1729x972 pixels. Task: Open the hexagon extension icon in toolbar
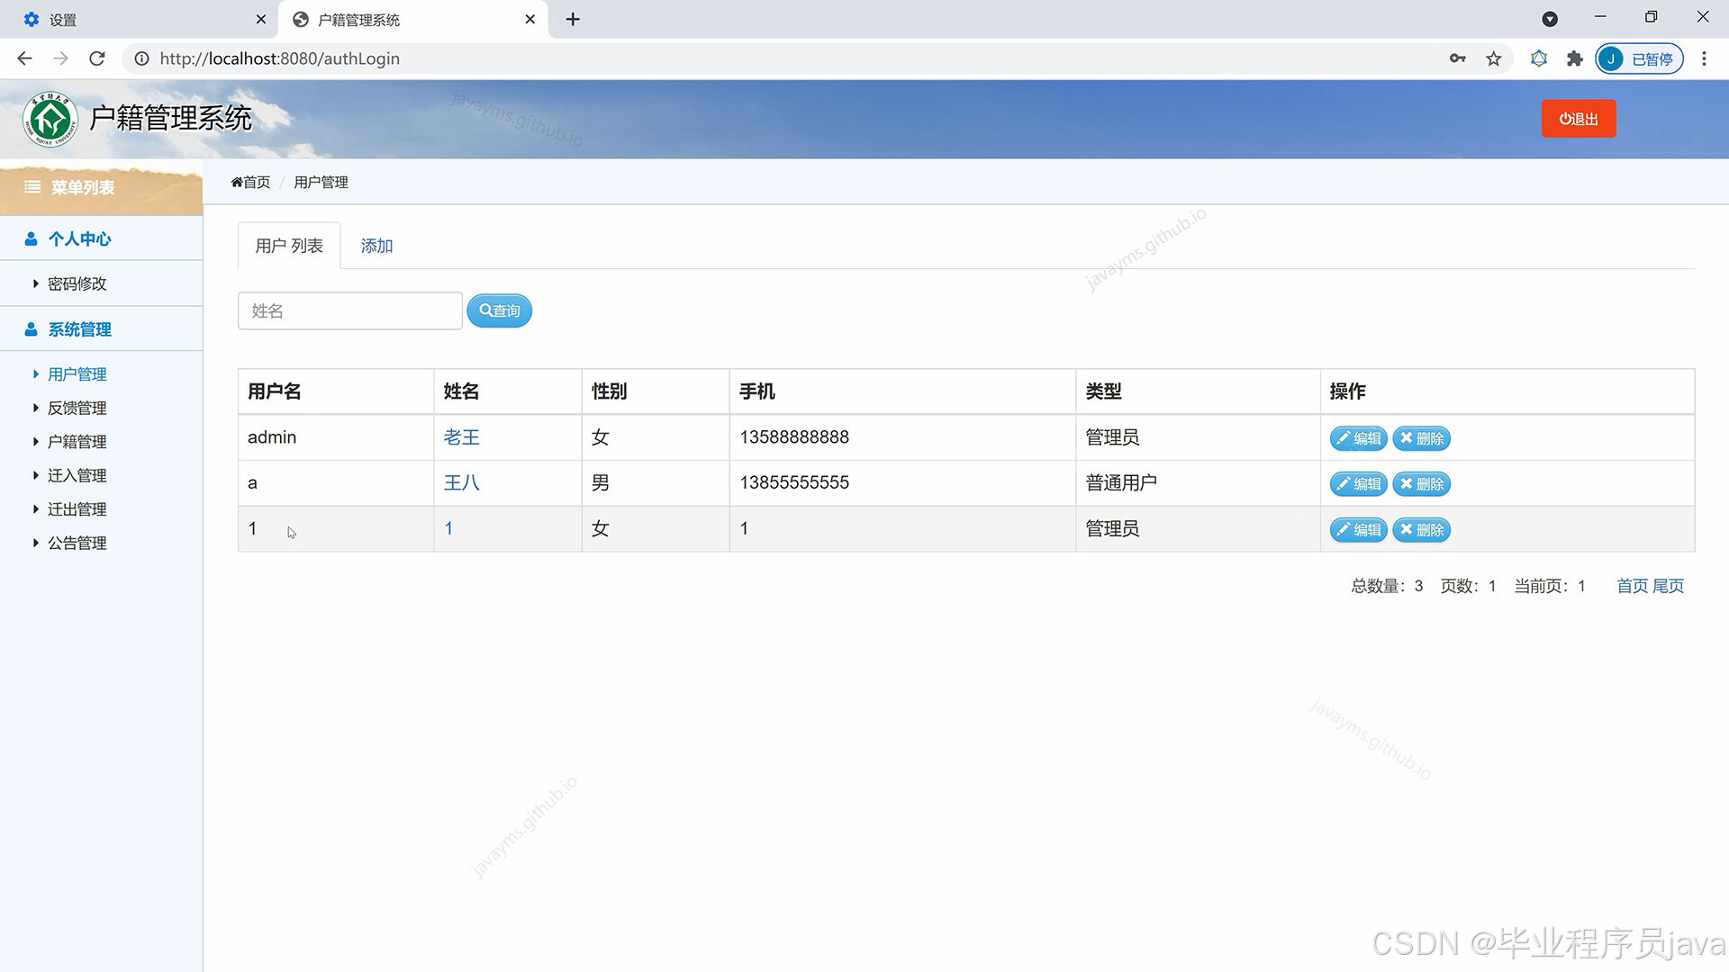(x=1539, y=58)
